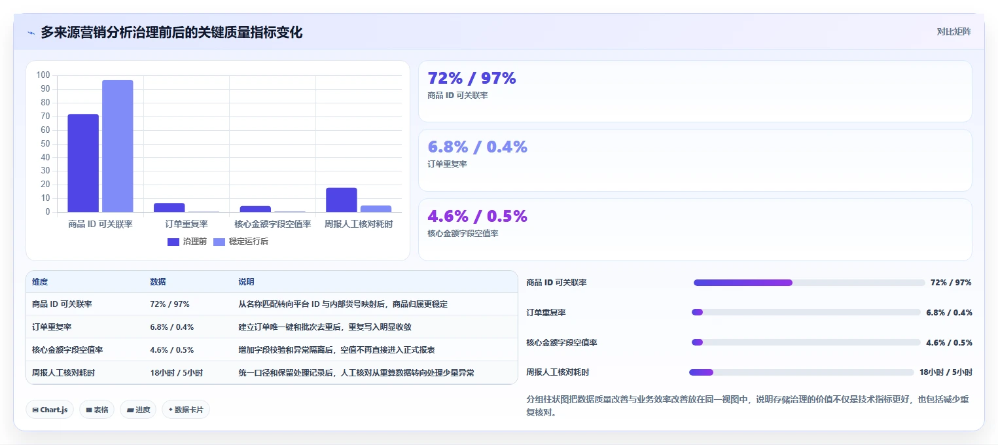
Task: Click the explanation starting 从名称匹配转向平台 ID
Action: coord(343,304)
